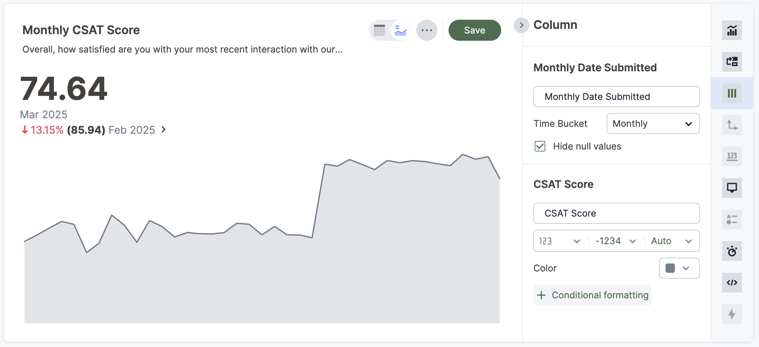Open the timer refresh icon
Screen dimensions: 759x347
tap(732, 251)
